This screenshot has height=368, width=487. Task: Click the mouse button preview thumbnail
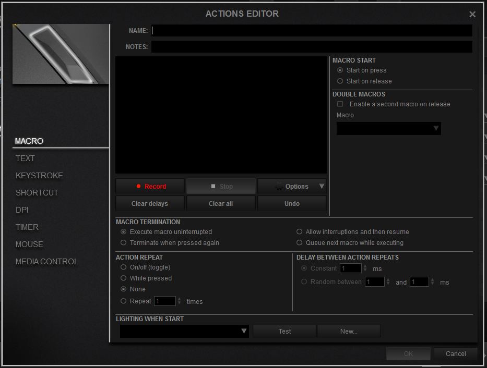coord(61,54)
